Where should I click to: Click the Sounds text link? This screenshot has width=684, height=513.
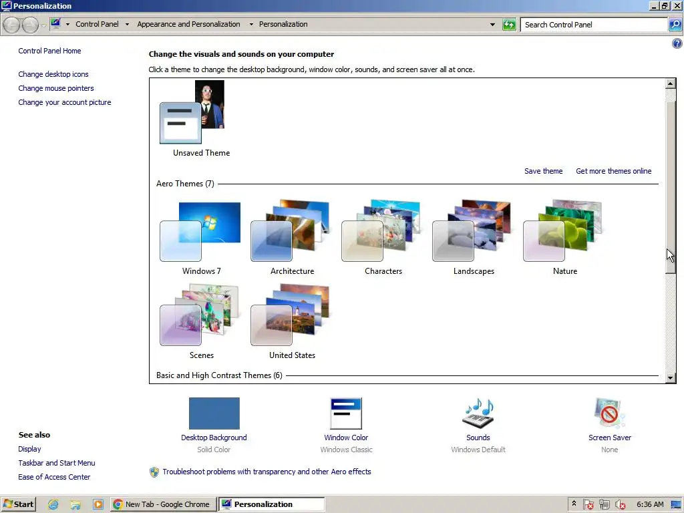[478, 438]
